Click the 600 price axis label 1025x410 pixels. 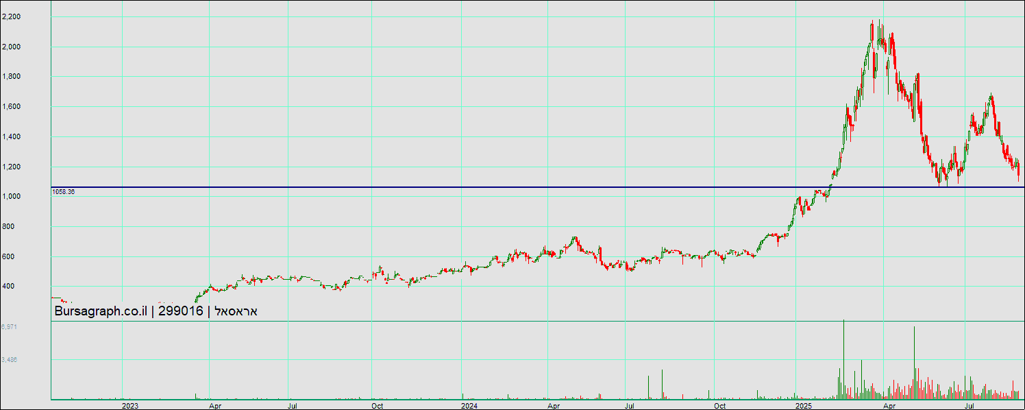[8, 257]
